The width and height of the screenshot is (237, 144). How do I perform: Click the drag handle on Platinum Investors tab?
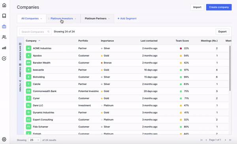click(49, 19)
